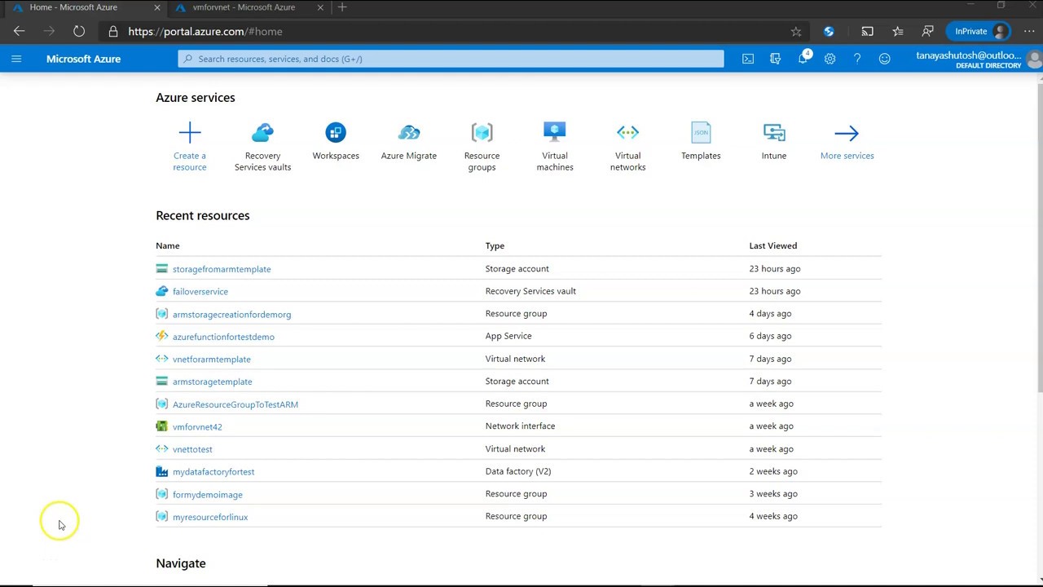Open the notifications bell
1043x587 pixels.
tap(803, 59)
